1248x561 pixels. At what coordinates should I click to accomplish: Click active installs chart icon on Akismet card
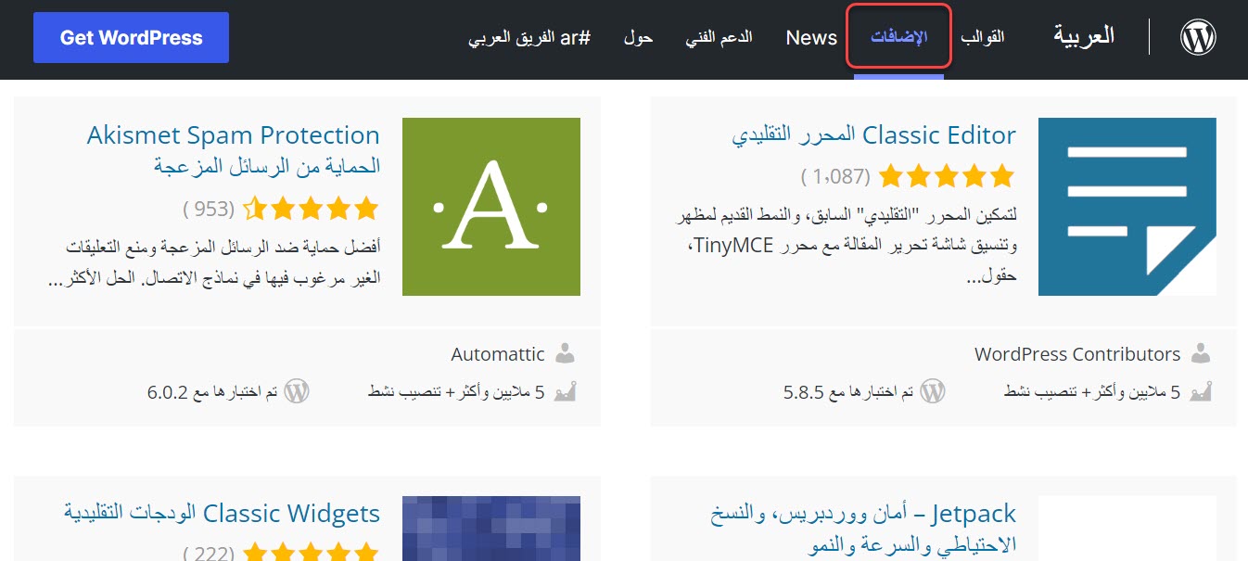click(565, 391)
